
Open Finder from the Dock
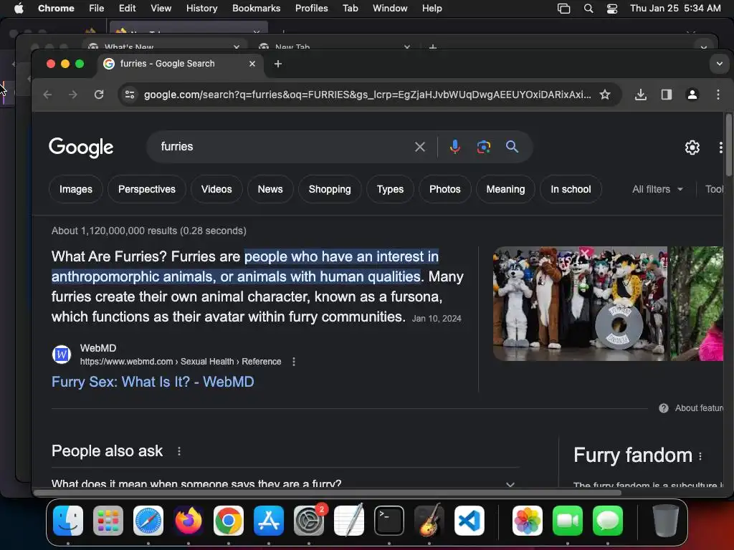click(x=68, y=521)
